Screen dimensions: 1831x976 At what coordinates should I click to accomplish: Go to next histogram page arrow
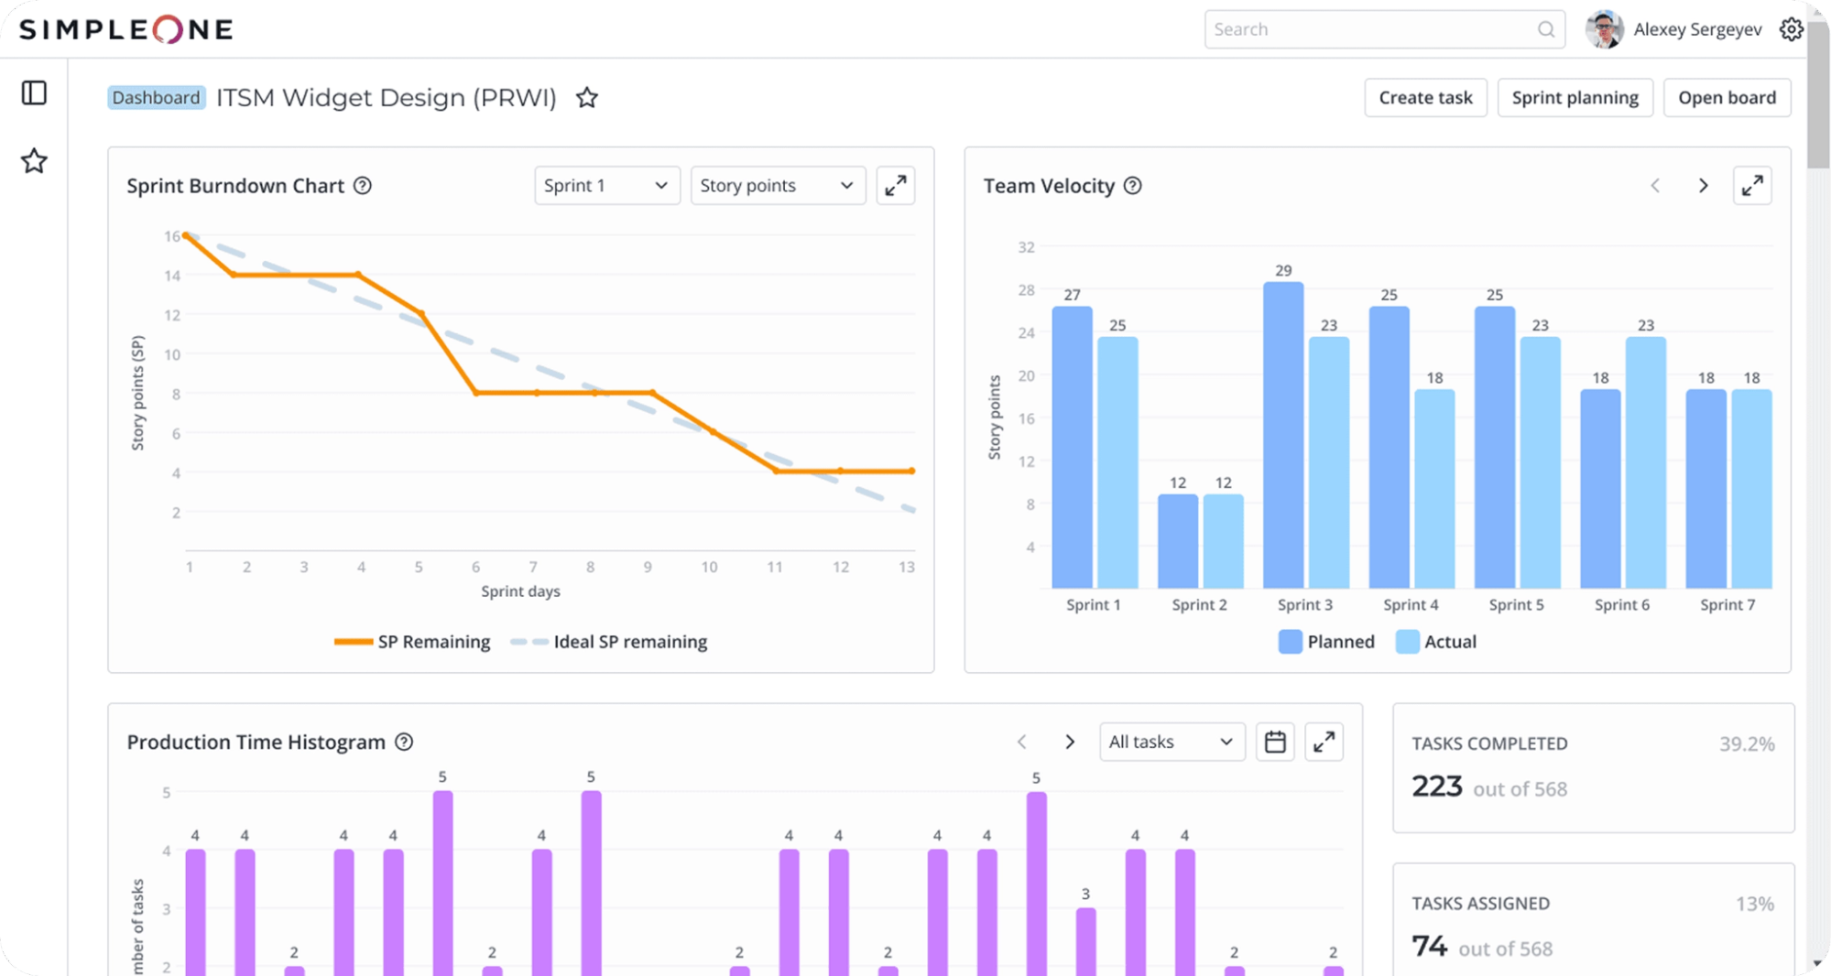pos(1070,742)
